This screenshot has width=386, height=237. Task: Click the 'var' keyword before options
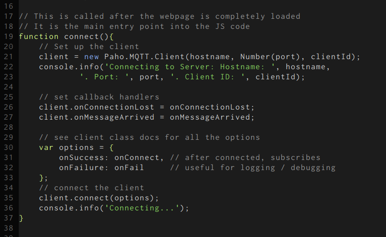point(46,148)
